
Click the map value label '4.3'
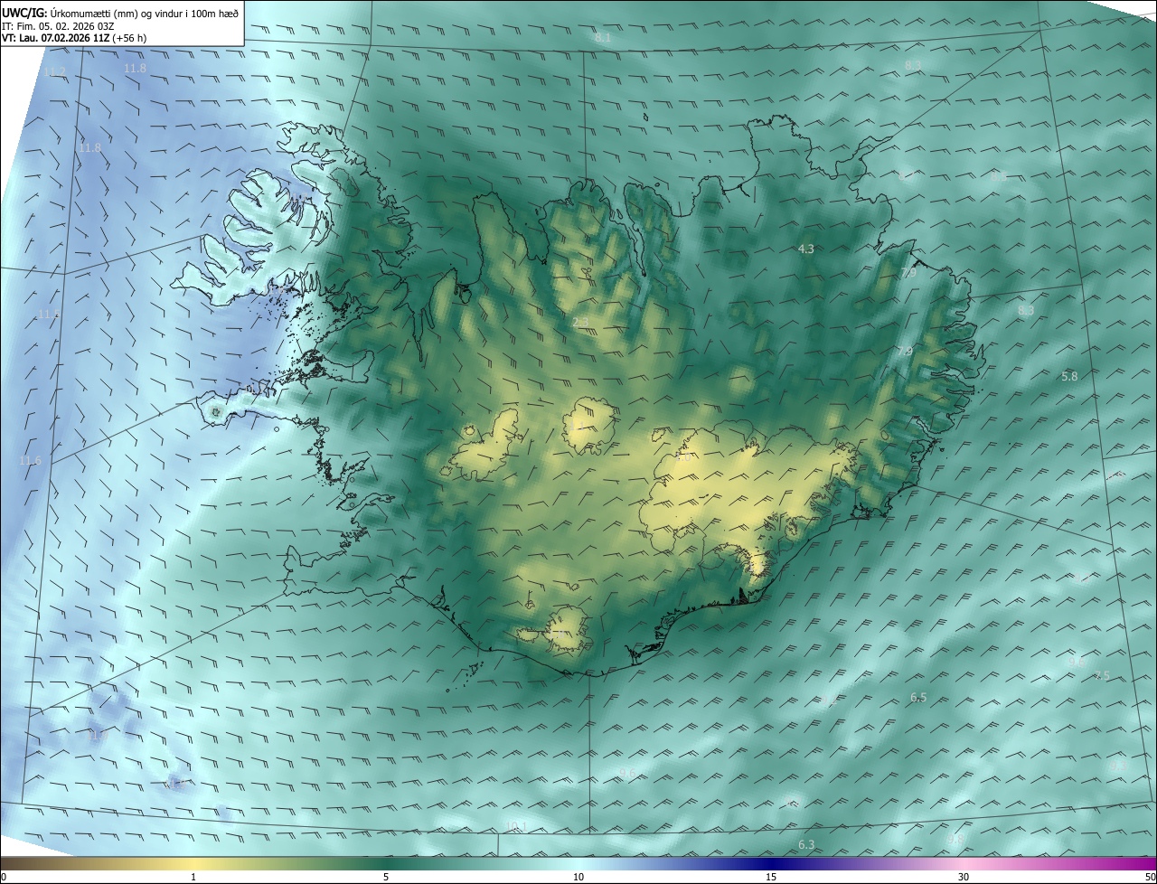pyautogui.click(x=806, y=249)
